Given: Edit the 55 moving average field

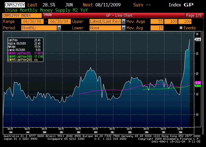Looking at the screenshot, I should (x=157, y=21).
